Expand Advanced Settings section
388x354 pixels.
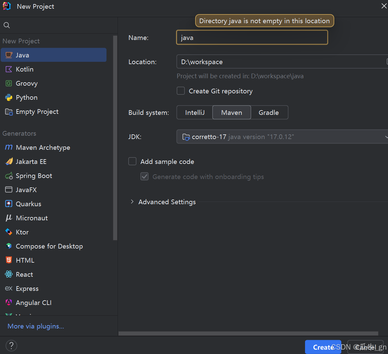click(132, 202)
